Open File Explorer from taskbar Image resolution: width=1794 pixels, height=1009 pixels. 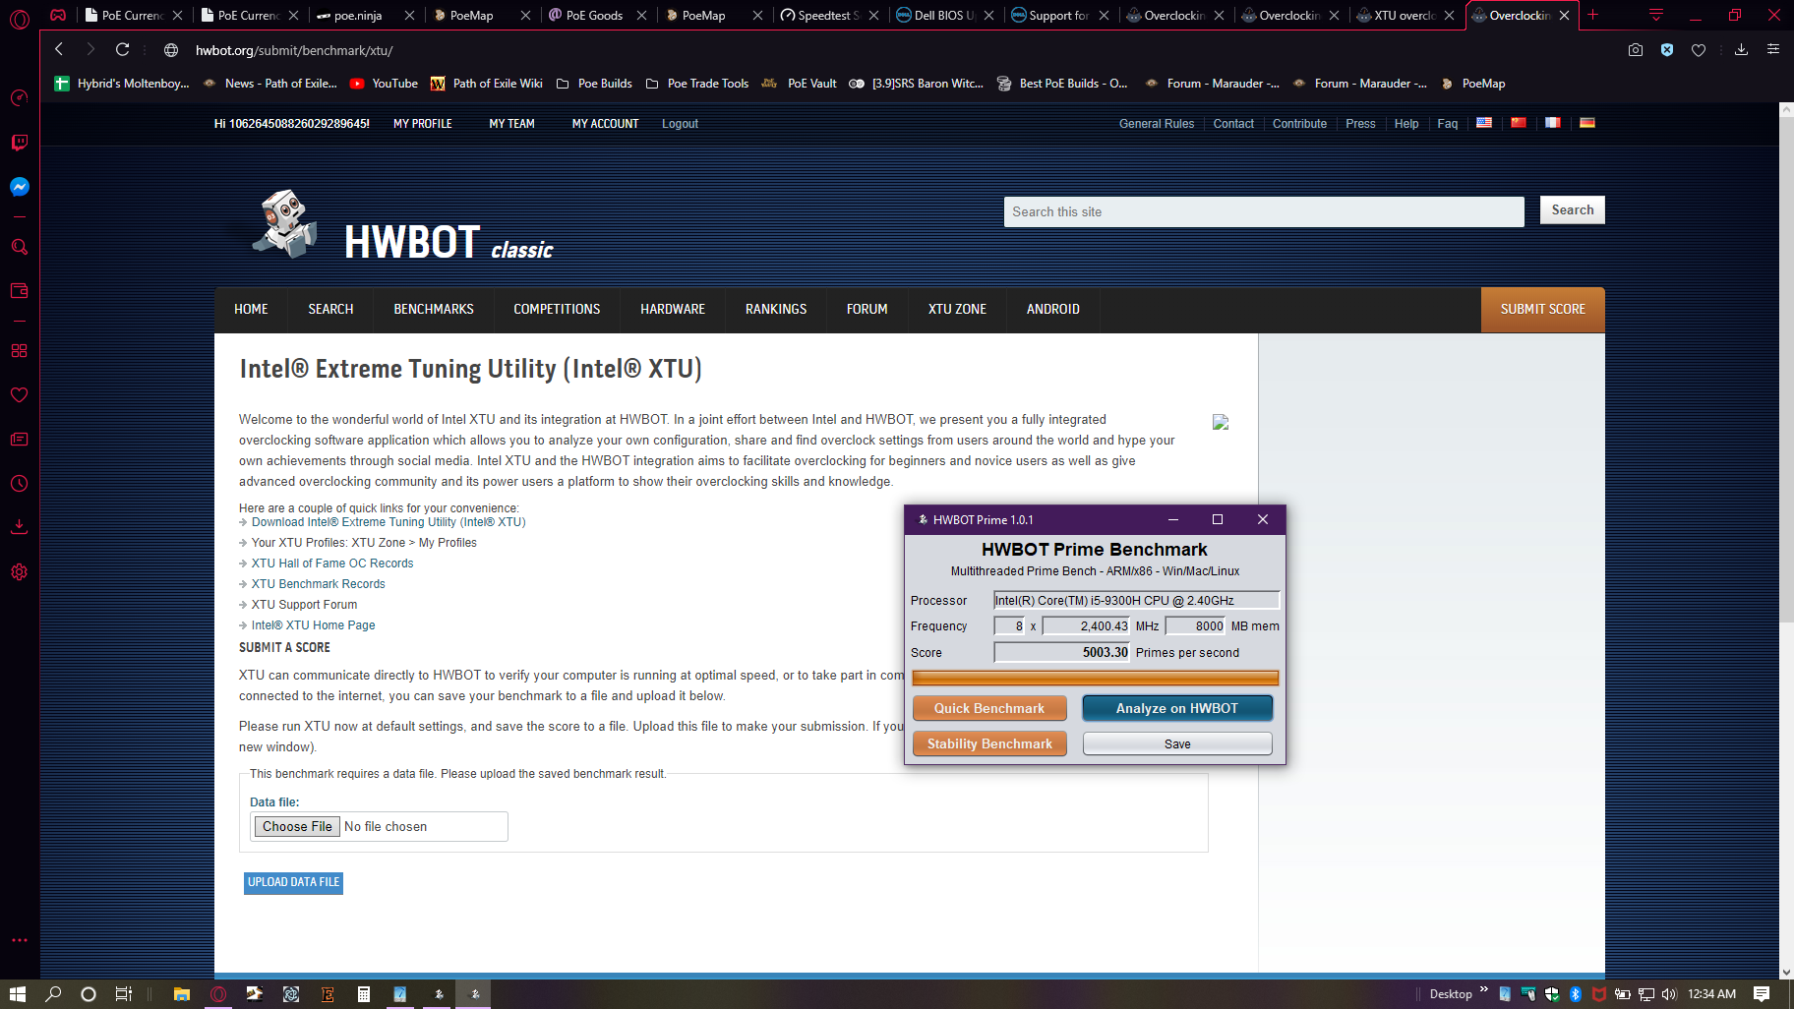pyautogui.click(x=181, y=994)
